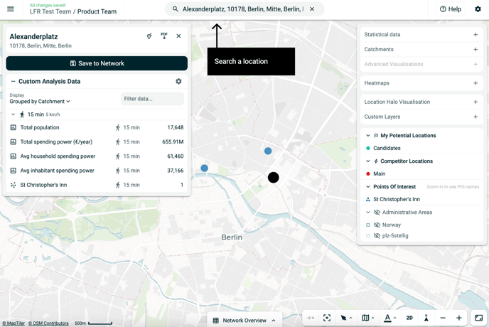This screenshot has height=327, width=489.
Task: Reset map north compass icon
Action: pyautogui.click(x=426, y=318)
